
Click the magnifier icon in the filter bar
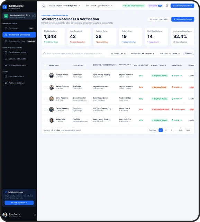click(x=45, y=53)
